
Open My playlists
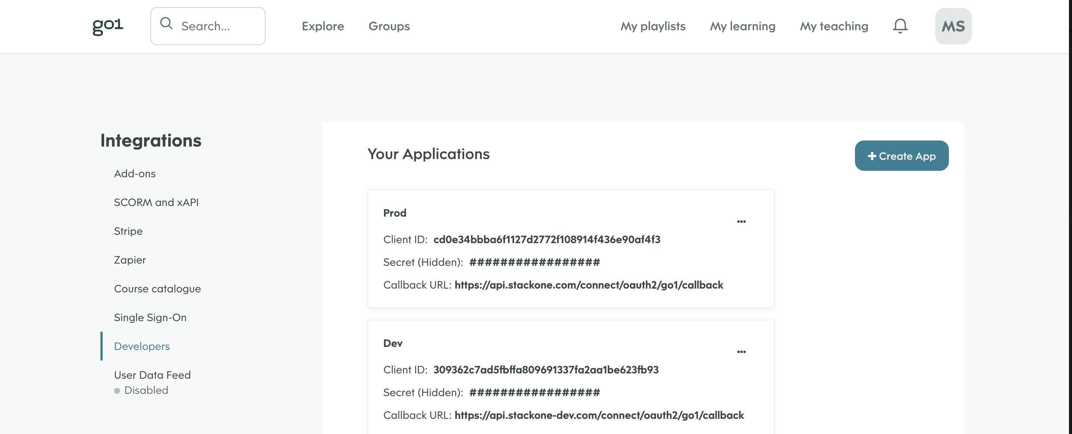pos(653,26)
